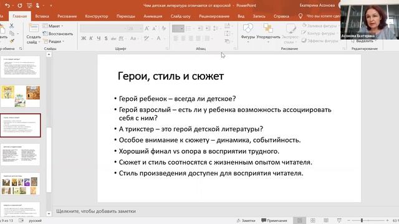Adjust the zoom slider in status bar
399x224 pixels.
tap(368, 220)
